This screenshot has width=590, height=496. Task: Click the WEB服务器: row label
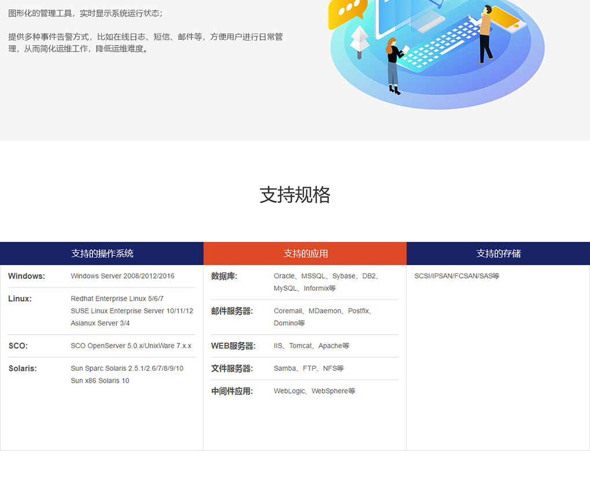coord(233,346)
